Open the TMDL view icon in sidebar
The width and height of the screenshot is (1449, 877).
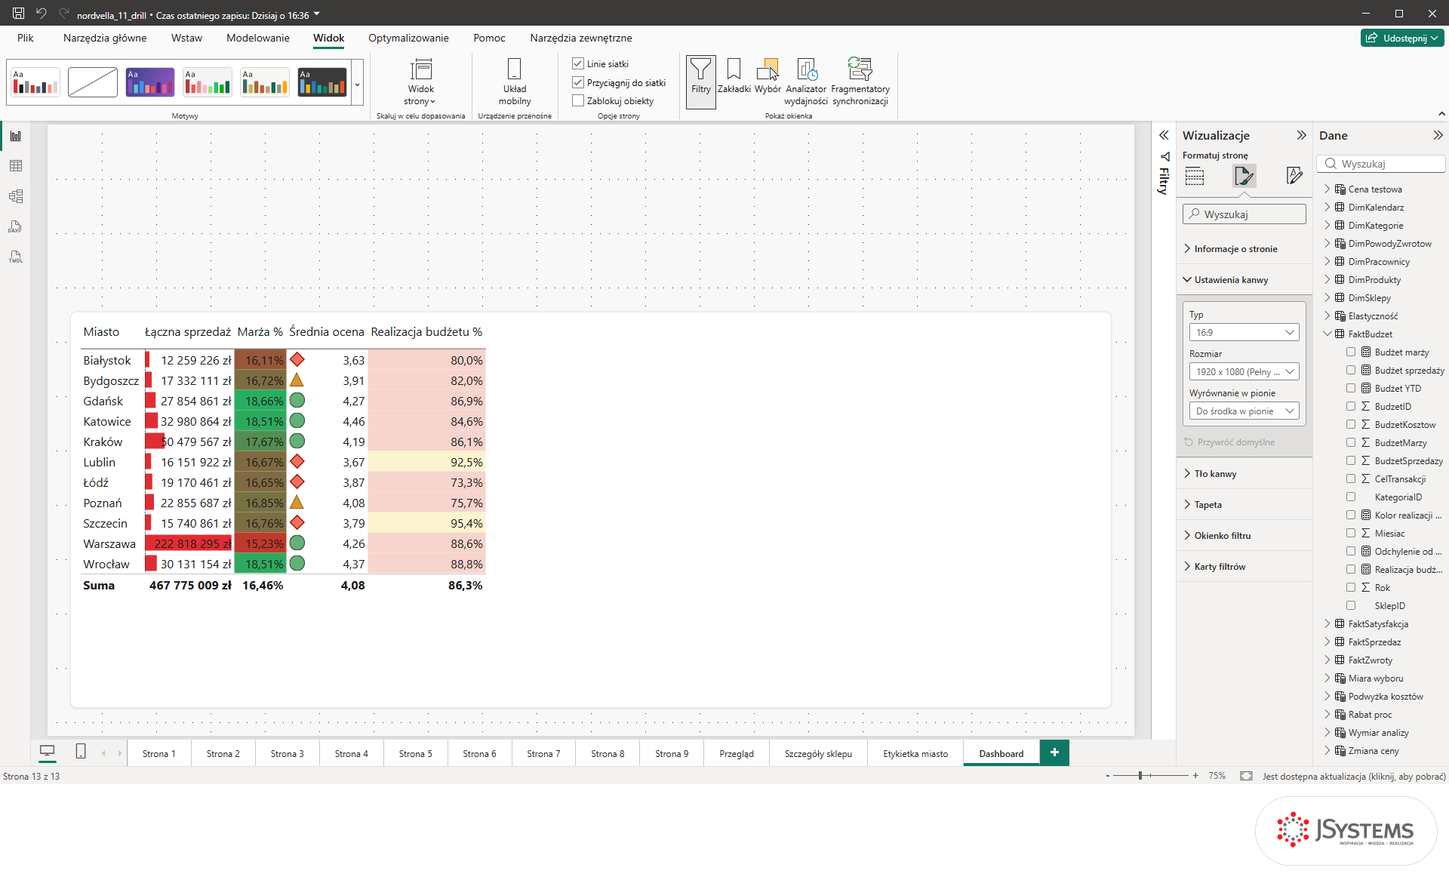point(15,257)
